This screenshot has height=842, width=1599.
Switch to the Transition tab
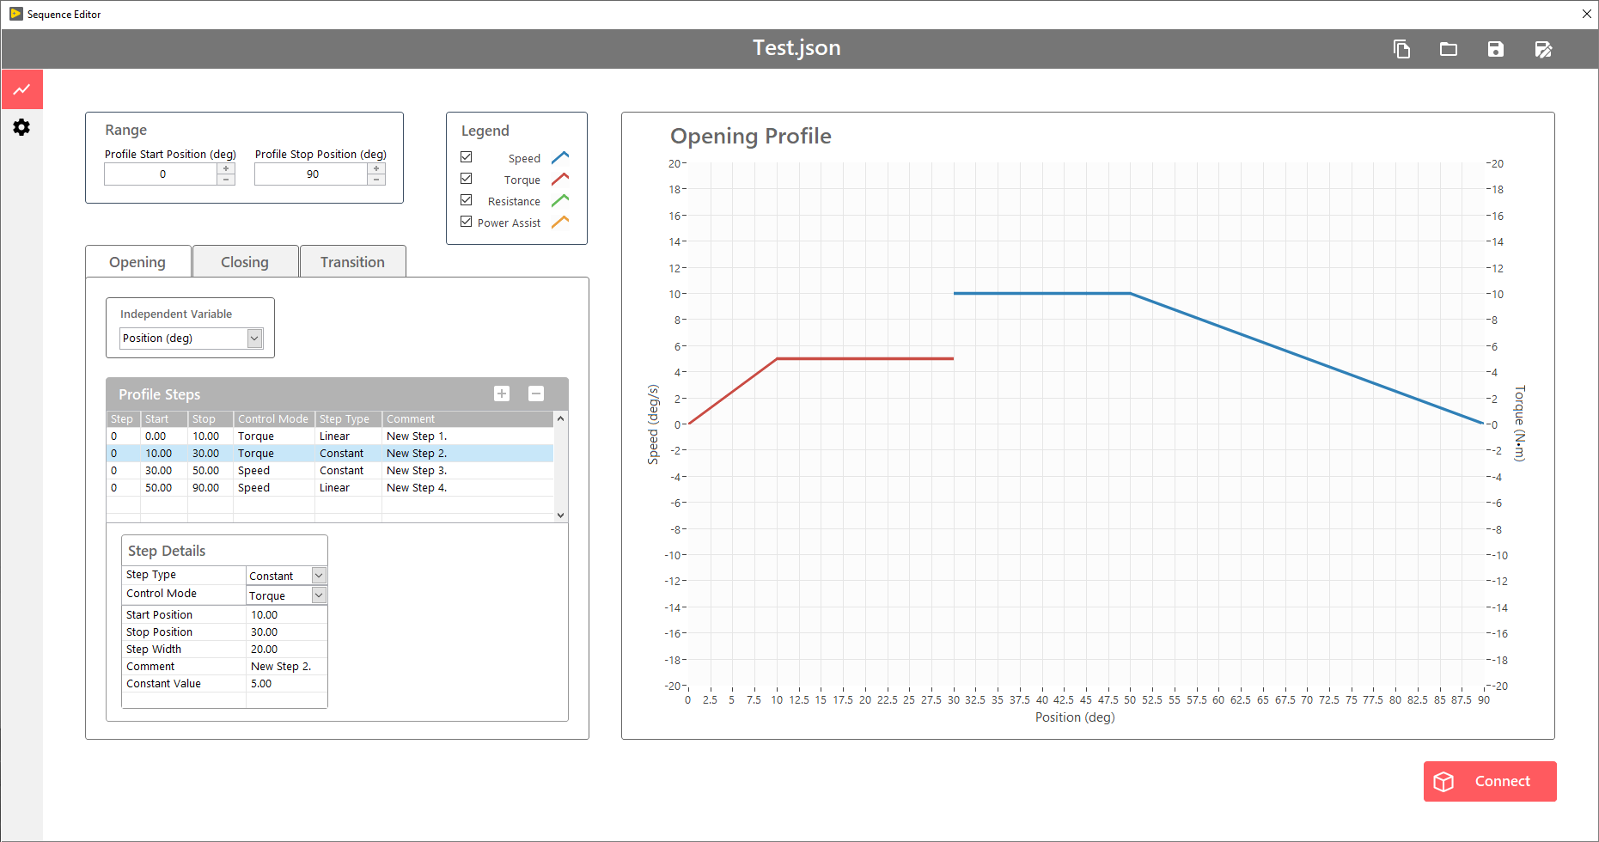pos(352,262)
